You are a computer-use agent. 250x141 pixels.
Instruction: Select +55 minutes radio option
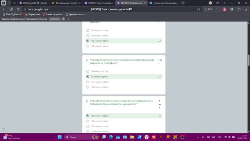(x=87, y=36)
